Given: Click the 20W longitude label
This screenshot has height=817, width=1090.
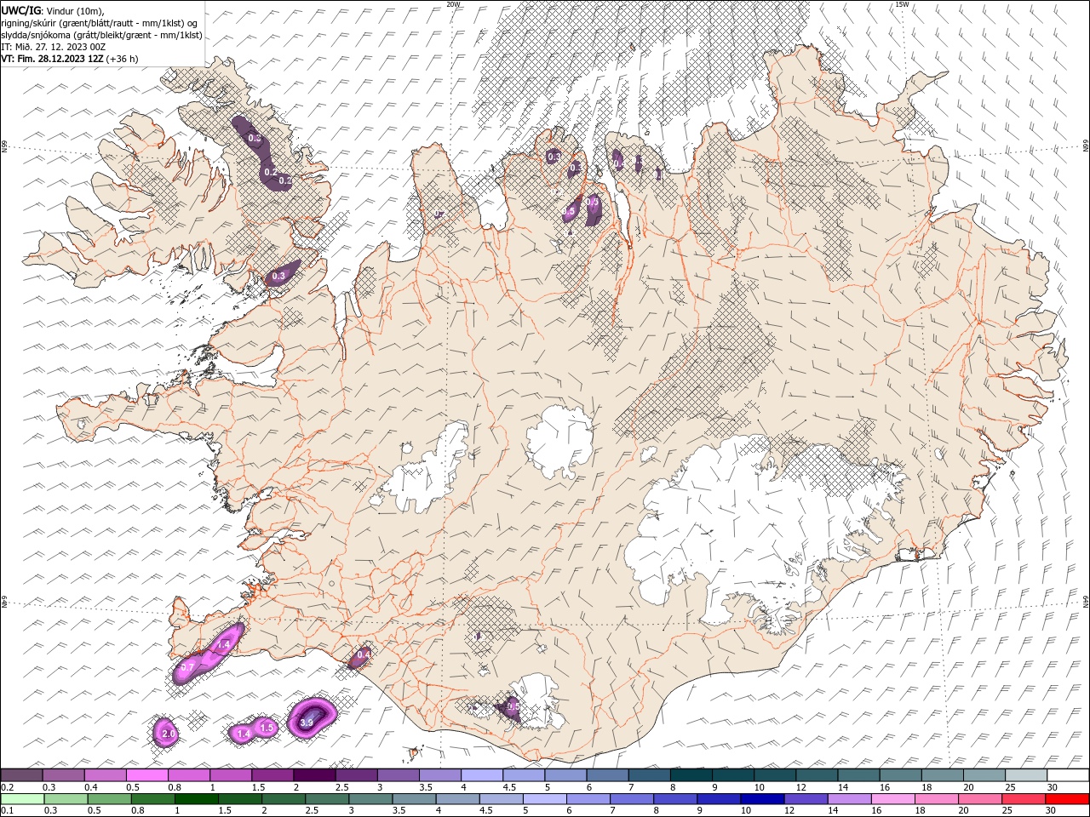Looking at the screenshot, I should click(453, 4).
